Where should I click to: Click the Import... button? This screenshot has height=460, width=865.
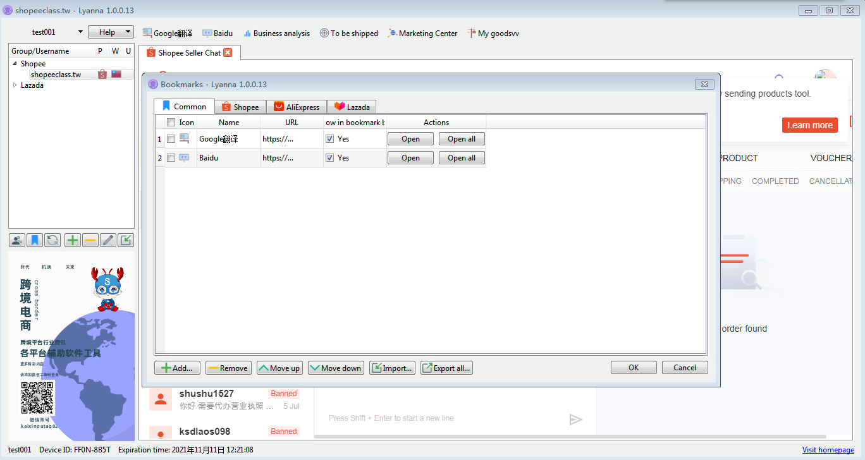(392, 368)
